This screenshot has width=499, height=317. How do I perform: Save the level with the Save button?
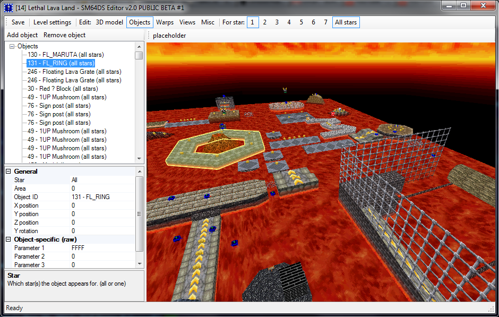coord(18,22)
